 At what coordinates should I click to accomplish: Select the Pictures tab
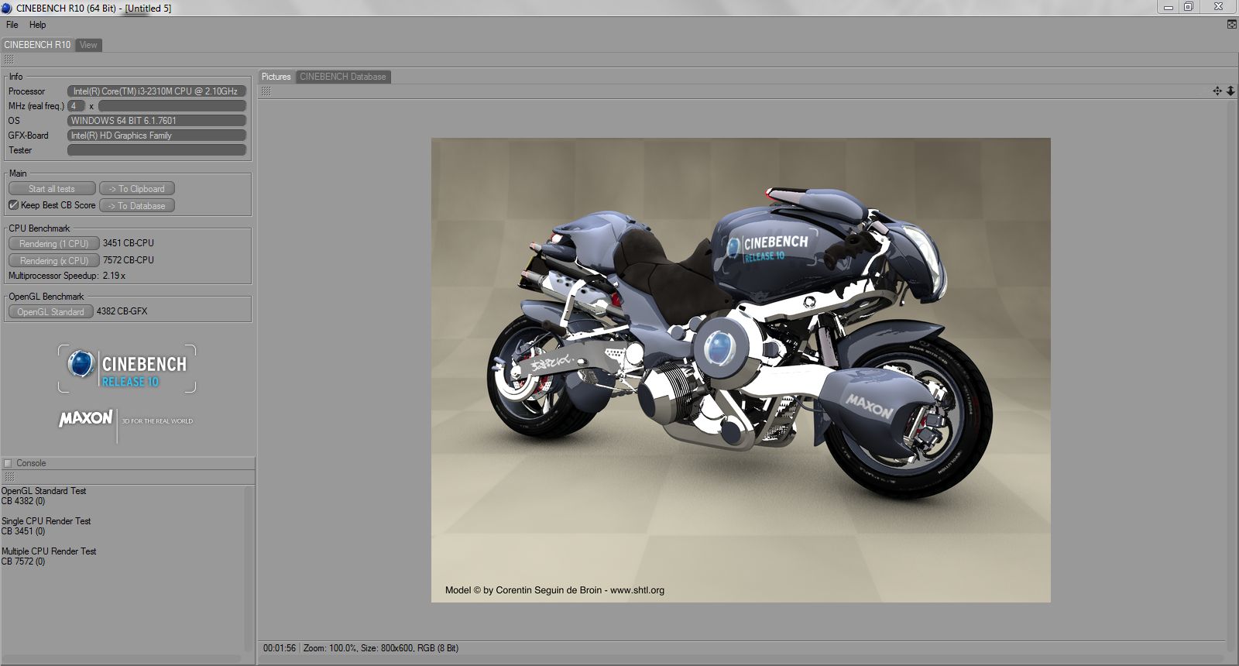coord(276,77)
